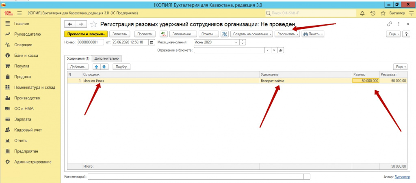
Task: Open favorites star in top bar
Action: (x=383, y=13)
